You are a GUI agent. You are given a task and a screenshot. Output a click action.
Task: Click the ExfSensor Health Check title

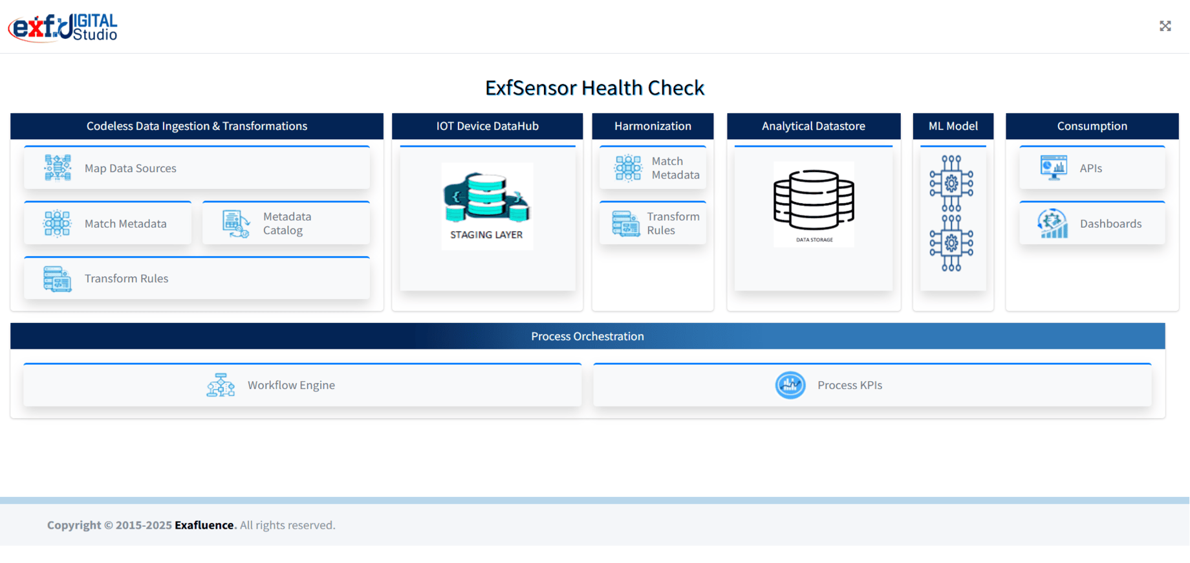(594, 87)
